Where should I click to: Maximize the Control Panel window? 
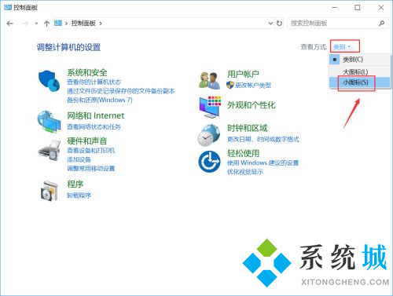(x=358, y=8)
